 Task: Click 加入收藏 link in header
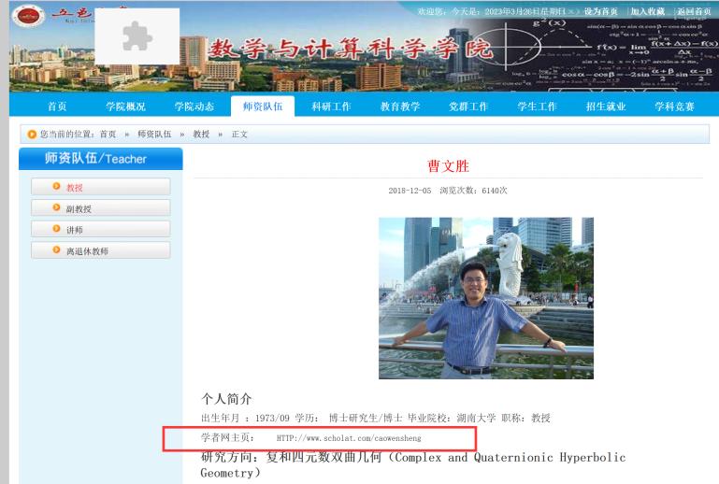[647, 11]
